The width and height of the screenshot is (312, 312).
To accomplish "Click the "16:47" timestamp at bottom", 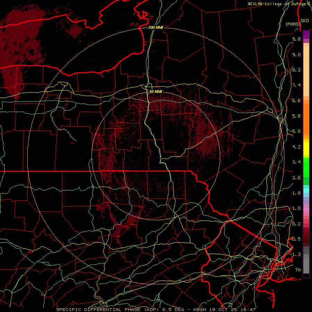I will tap(249, 310).
